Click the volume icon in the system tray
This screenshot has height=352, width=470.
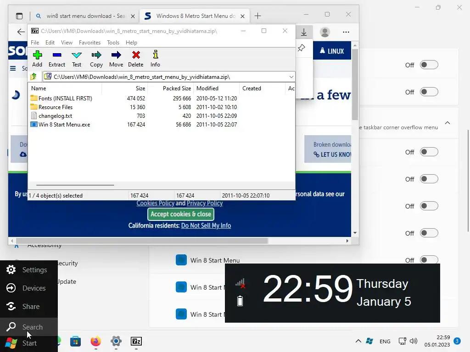pos(414,341)
